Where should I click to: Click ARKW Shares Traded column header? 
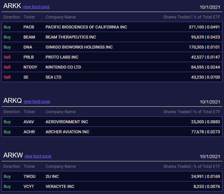192,167
